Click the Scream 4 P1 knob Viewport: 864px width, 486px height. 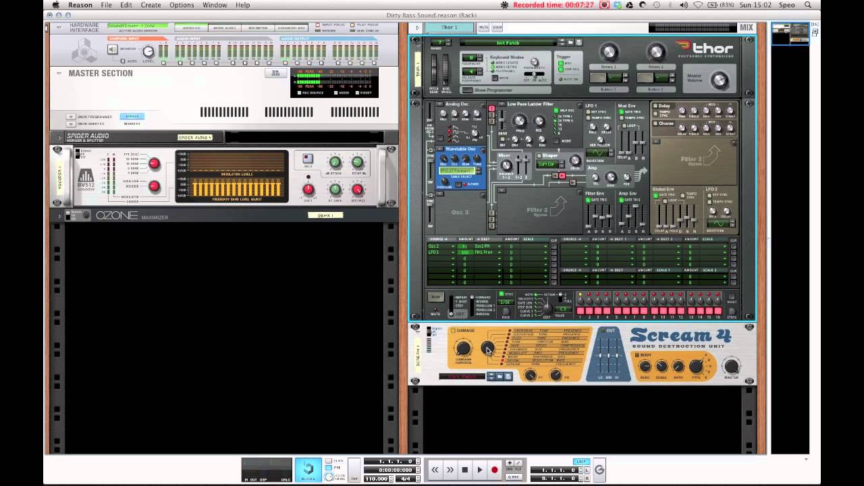531,375
